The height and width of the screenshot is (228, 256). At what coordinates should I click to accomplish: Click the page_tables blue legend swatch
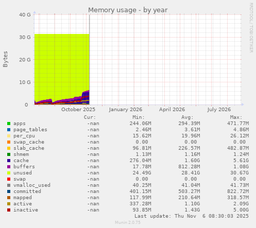click(x=9, y=130)
